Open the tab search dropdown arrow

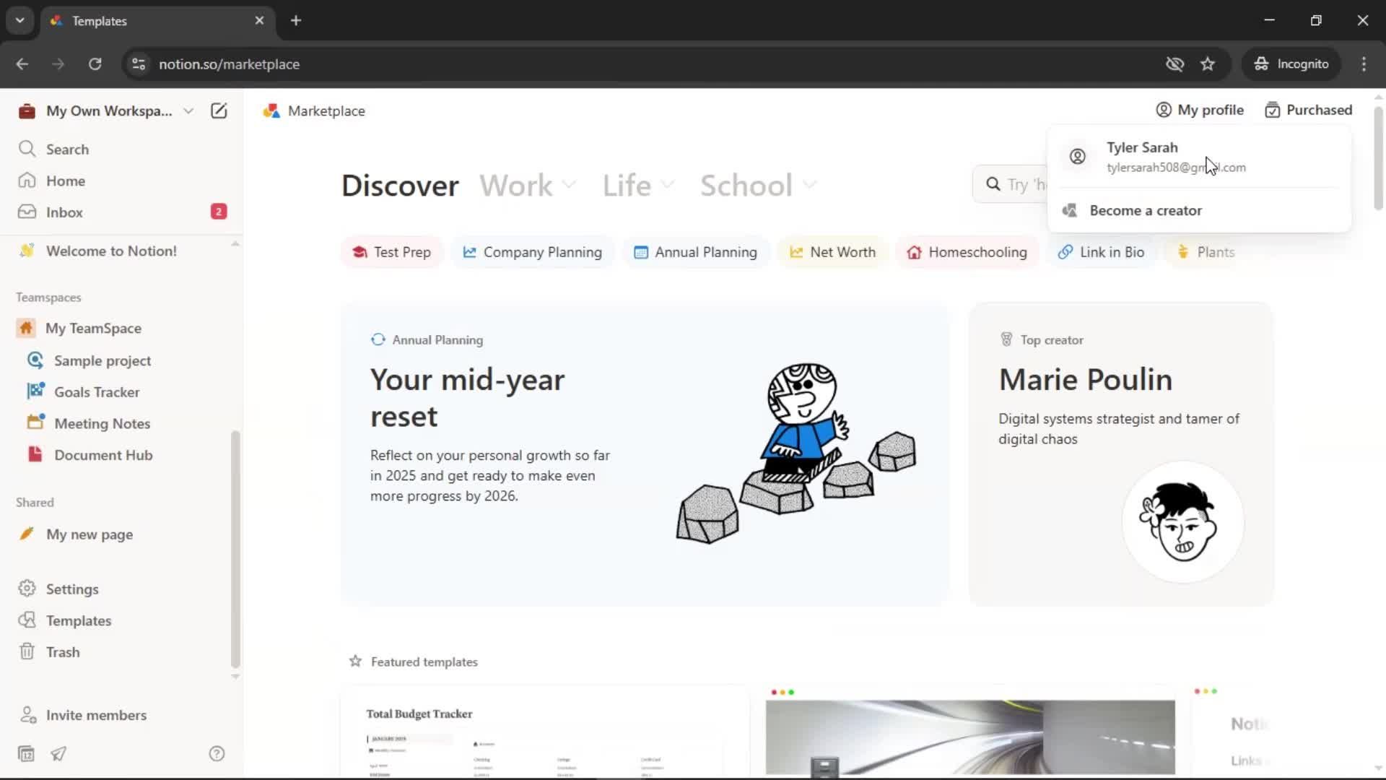[20, 21]
